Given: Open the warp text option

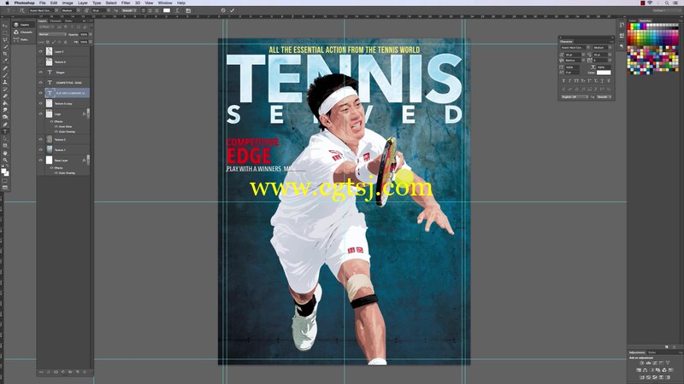Looking at the screenshot, I should pos(177,10).
